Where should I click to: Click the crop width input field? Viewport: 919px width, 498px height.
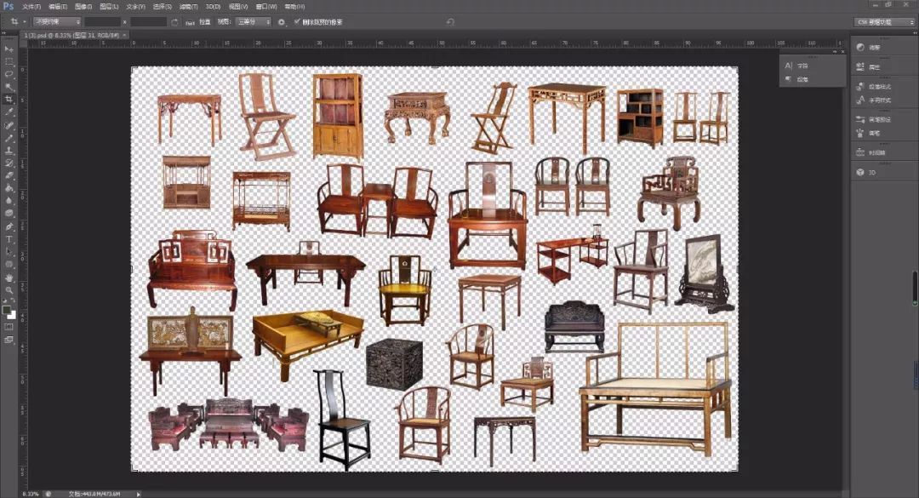tap(103, 21)
